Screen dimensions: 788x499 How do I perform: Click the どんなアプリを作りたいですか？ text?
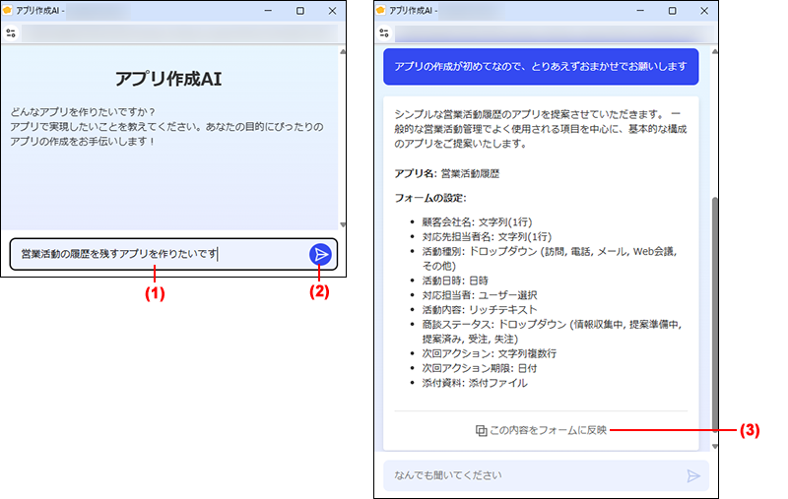coord(83,112)
